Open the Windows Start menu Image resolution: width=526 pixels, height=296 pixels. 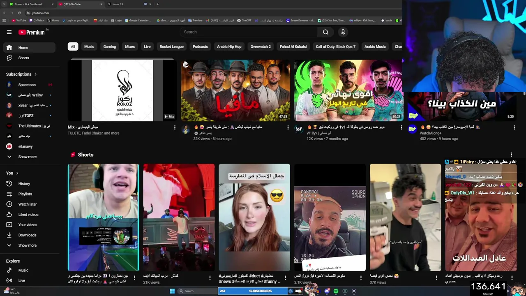click(172, 291)
